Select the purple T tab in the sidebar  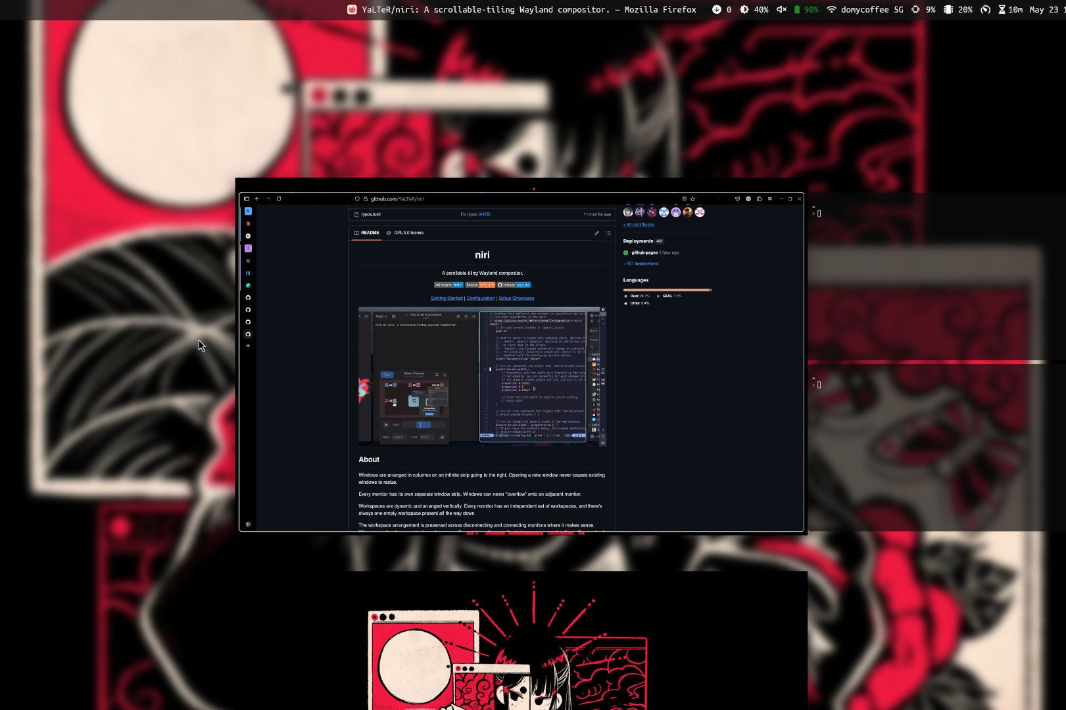pos(248,248)
